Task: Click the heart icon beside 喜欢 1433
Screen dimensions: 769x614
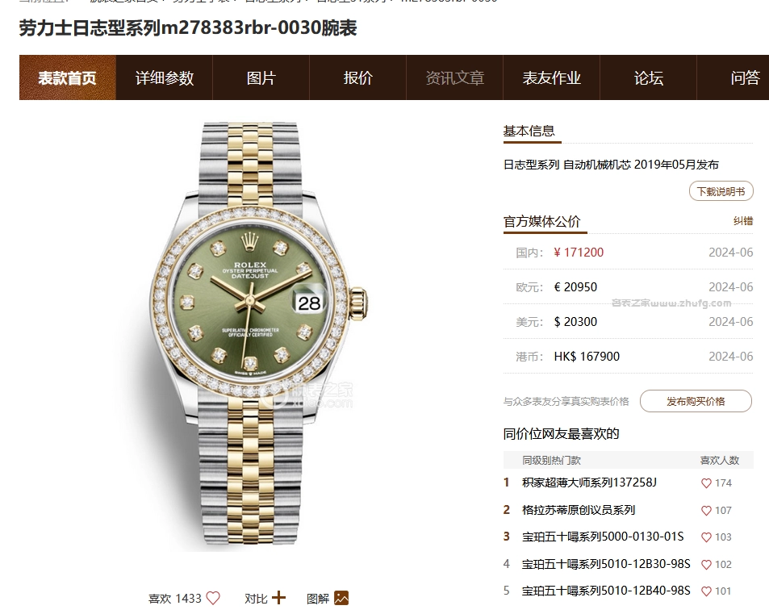Action: click(x=213, y=598)
